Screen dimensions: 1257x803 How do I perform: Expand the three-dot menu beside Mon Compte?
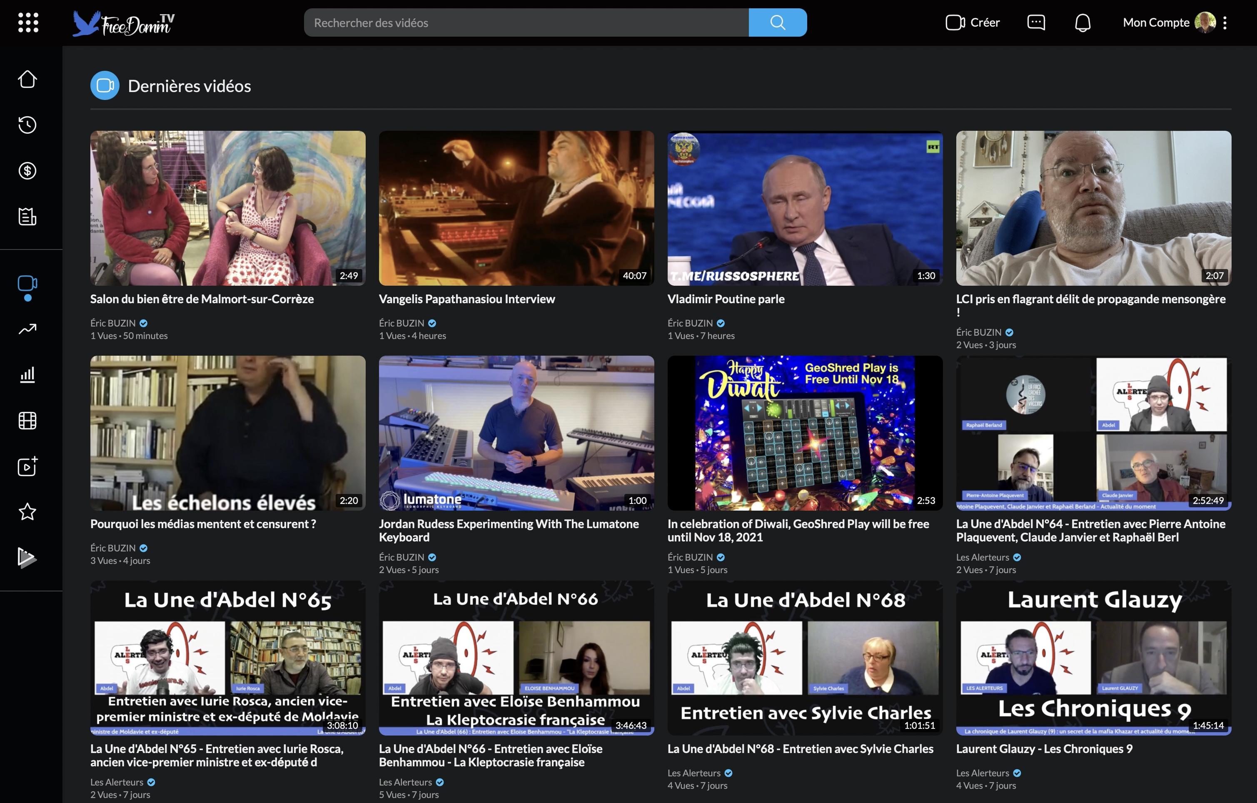(x=1225, y=22)
